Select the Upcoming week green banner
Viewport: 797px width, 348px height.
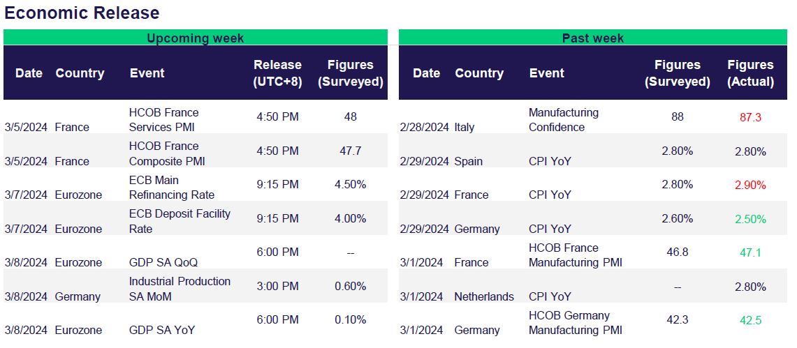tap(195, 38)
